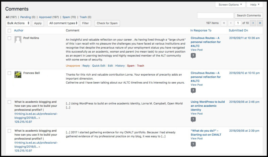Click the disabled first page arrow
268x157 pixels.
tap(224, 23)
